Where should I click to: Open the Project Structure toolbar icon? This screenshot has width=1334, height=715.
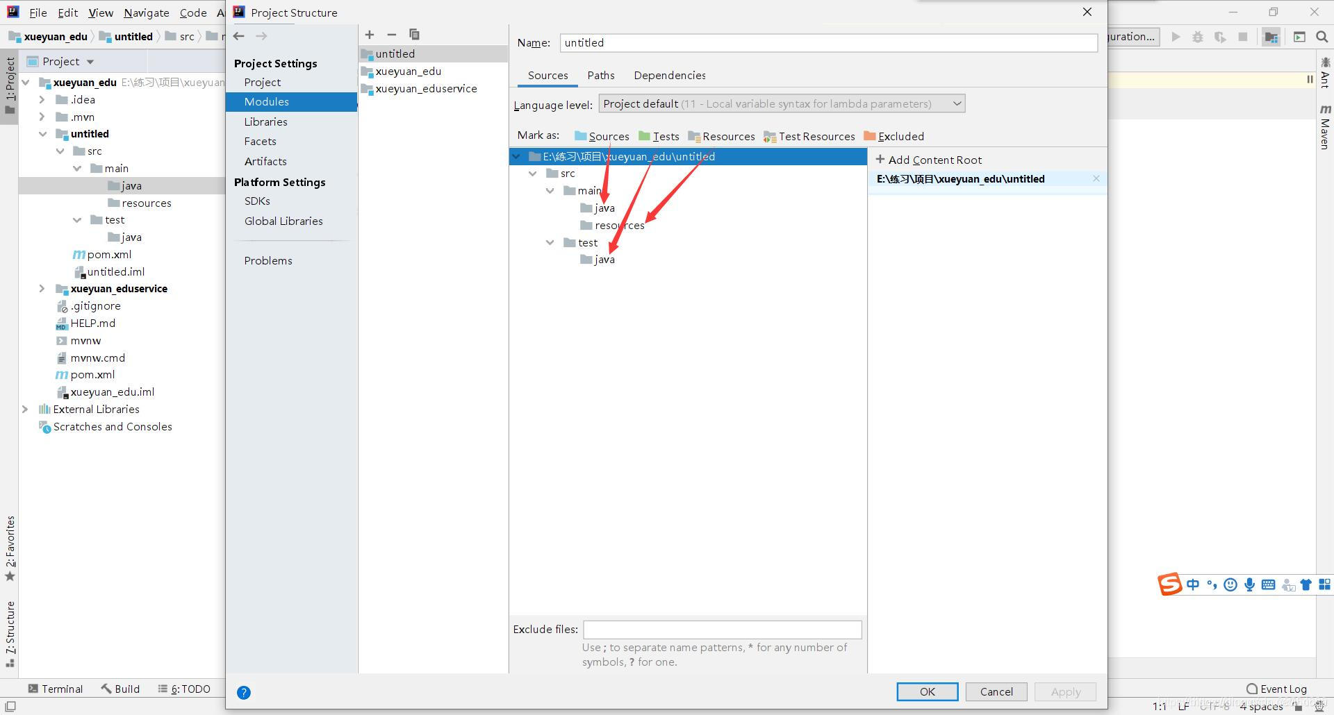[x=1271, y=37]
